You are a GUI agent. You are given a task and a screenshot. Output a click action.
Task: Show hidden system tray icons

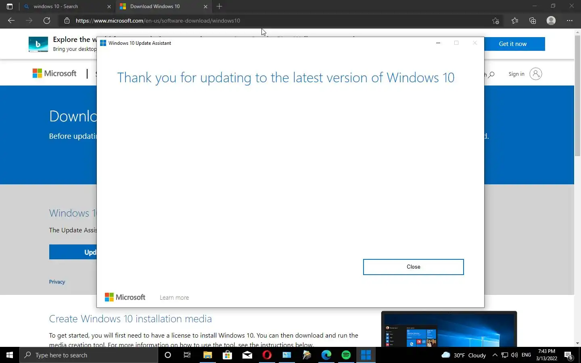point(495,355)
